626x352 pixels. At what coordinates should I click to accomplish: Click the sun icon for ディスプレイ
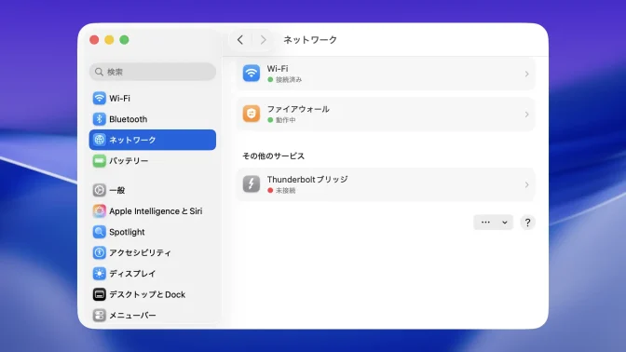99,274
